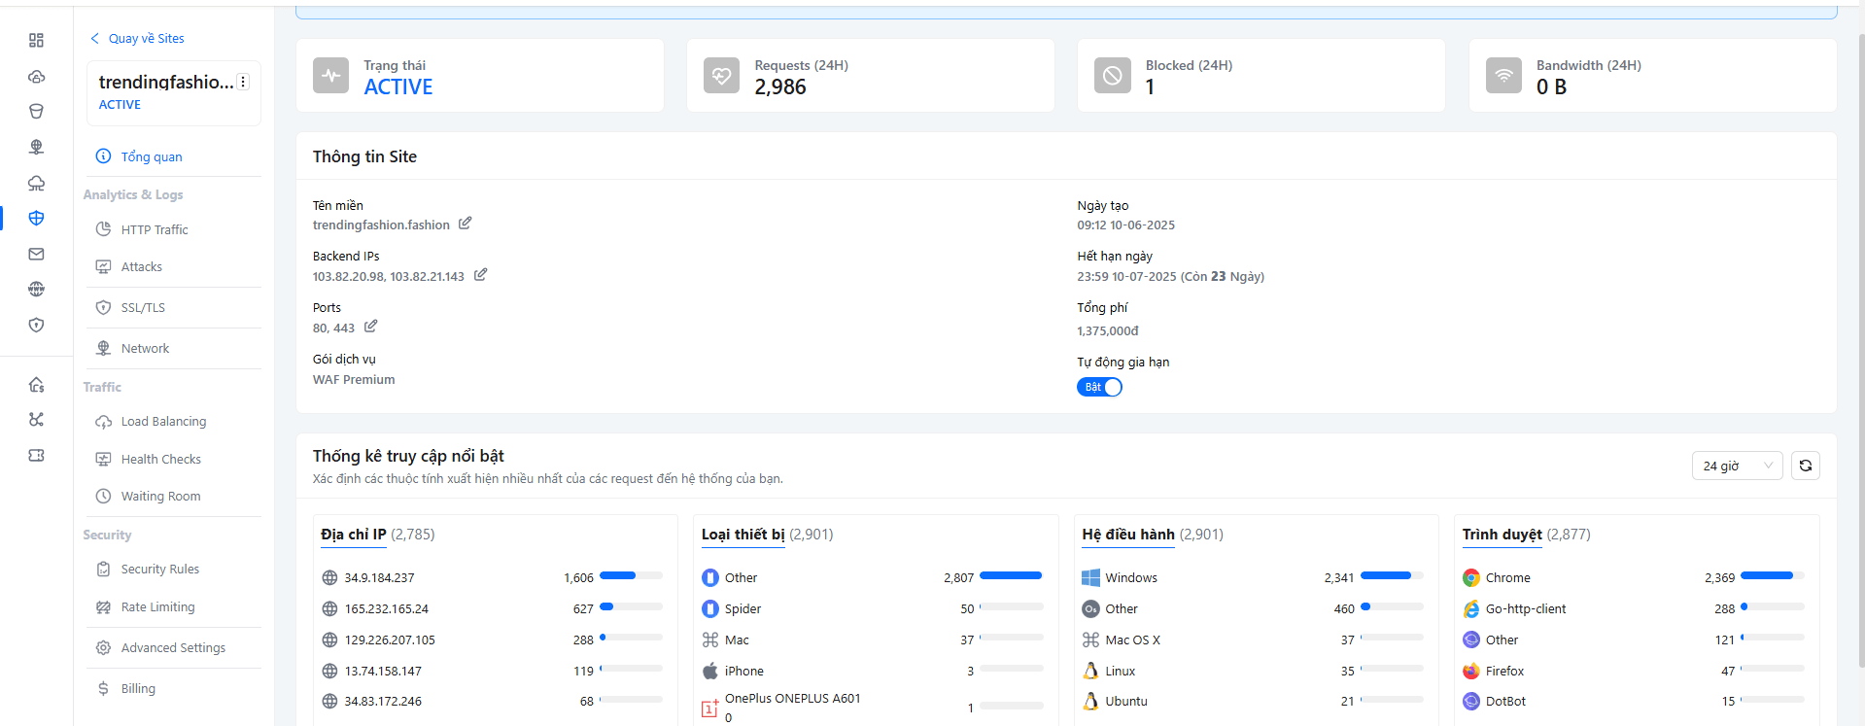Viewport: 1865px width, 726px height.
Task: Click progress bar for Chrome row
Action: (x=1773, y=576)
